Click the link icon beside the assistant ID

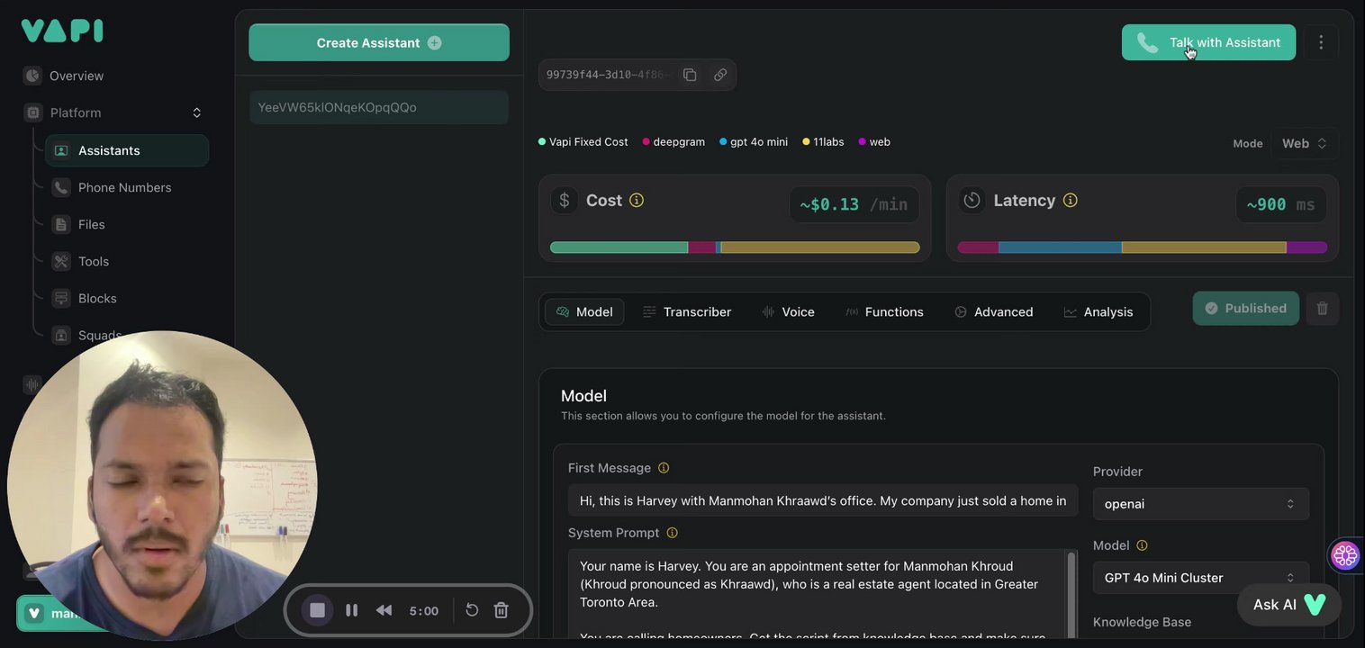coord(720,75)
